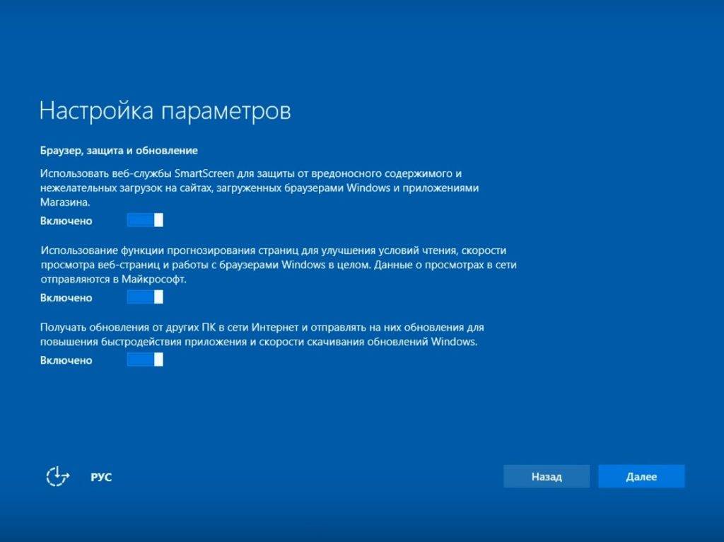Viewport: 724px width, 542px height.
Task: Disable the SmartScreen web services toggle
Action: click(x=145, y=220)
